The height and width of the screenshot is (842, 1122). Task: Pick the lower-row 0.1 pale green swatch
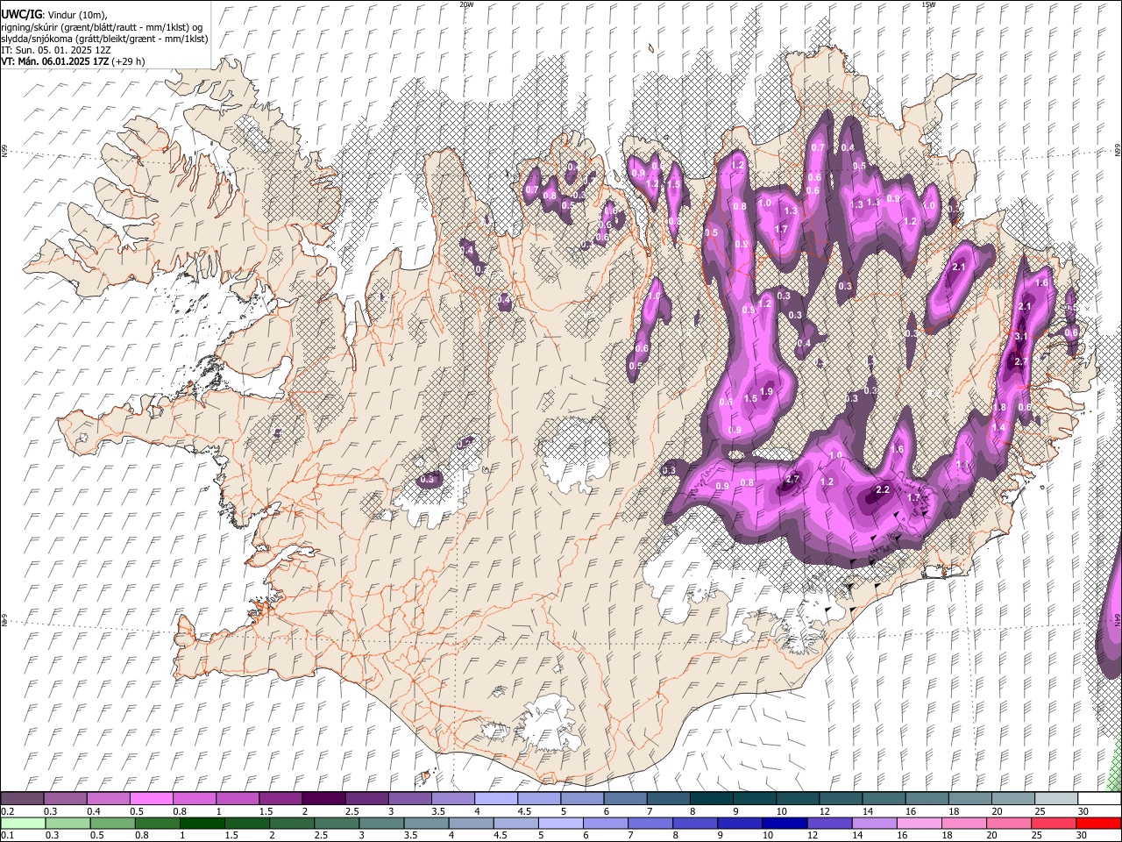click(23, 823)
